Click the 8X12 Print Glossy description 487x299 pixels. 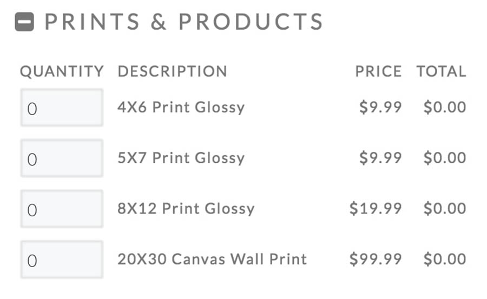[186, 209]
